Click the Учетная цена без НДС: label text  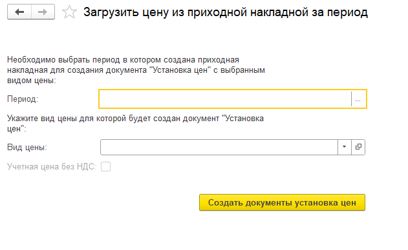(52, 166)
